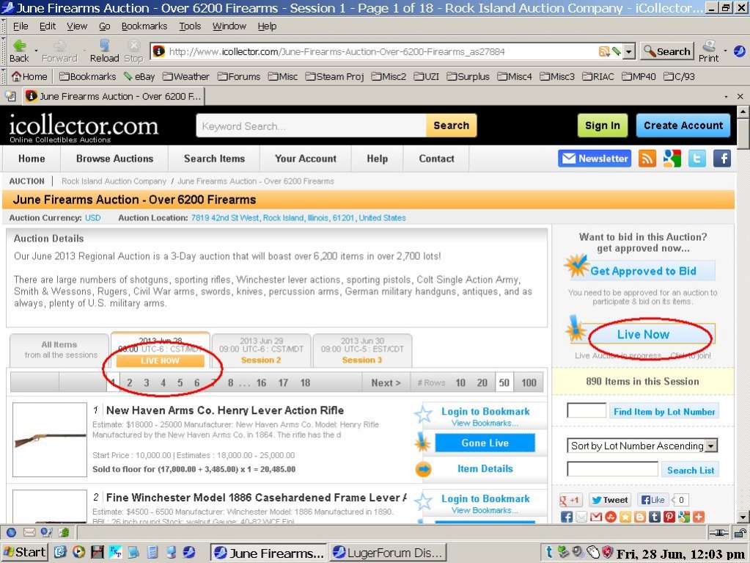Click the lot number input field
This screenshot has width=750, height=563.
coord(587,410)
